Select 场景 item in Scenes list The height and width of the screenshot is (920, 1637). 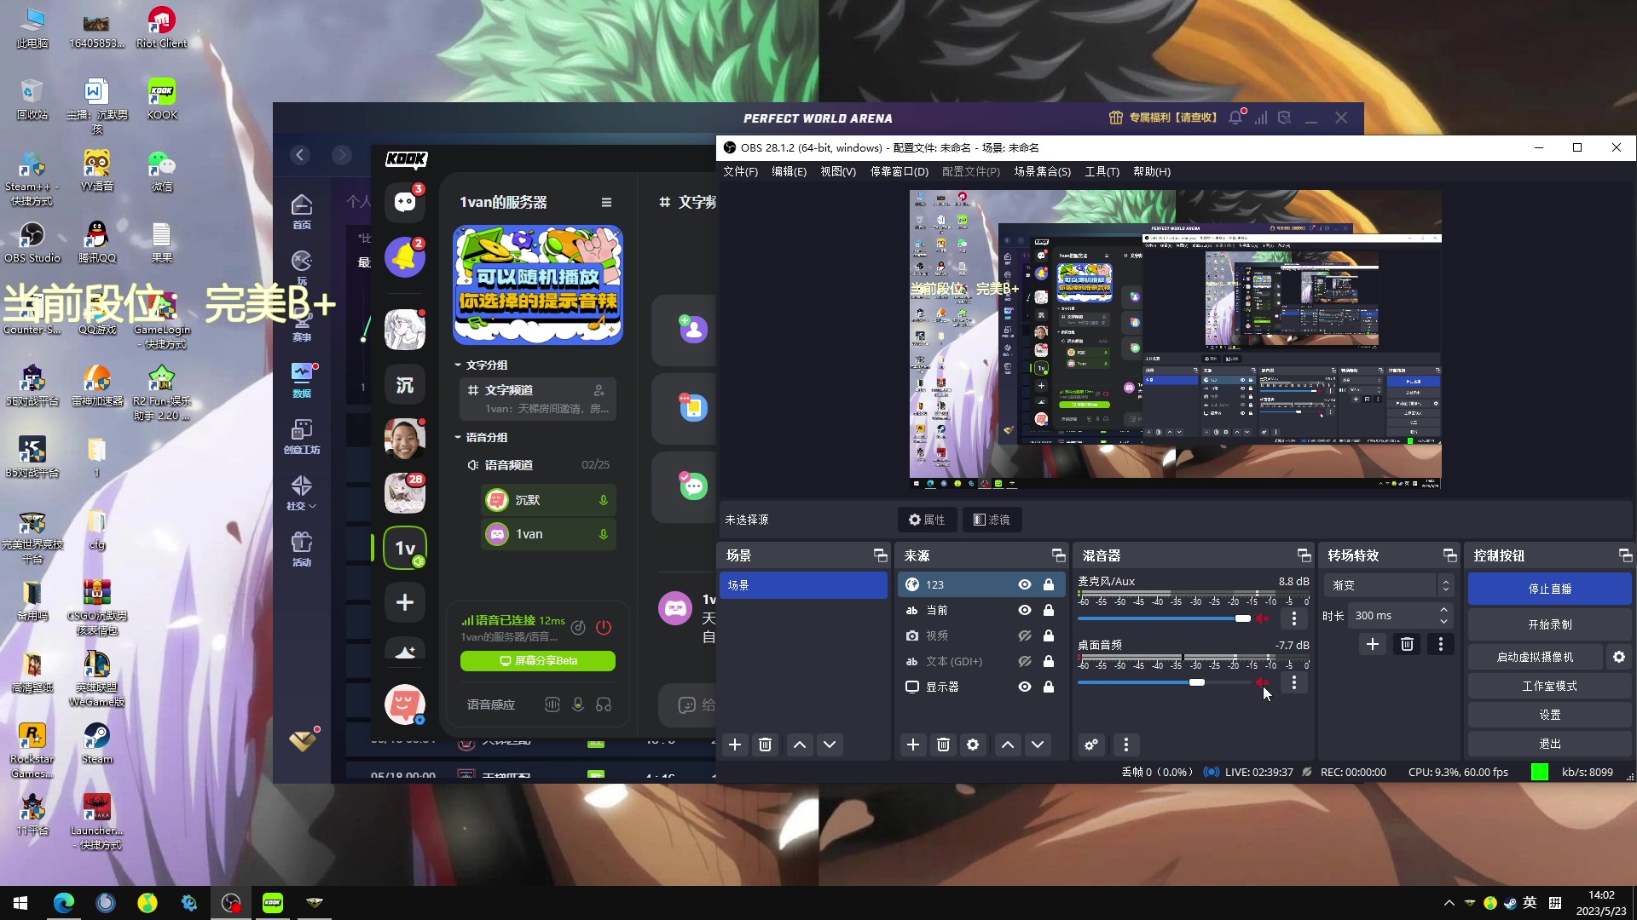point(803,585)
